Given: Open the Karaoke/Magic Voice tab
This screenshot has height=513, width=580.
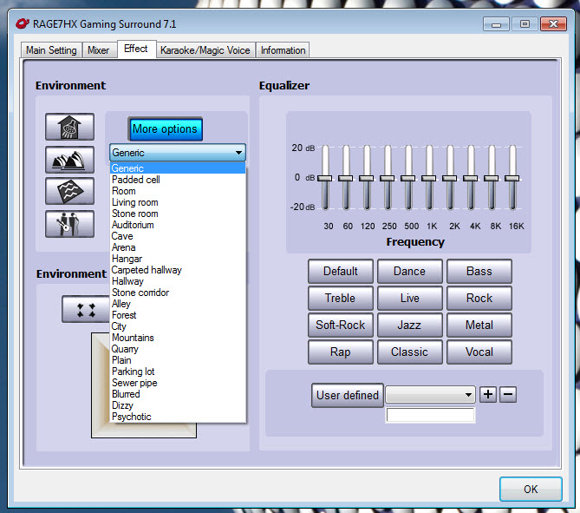Looking at the screenshot, I should point(205,50).
